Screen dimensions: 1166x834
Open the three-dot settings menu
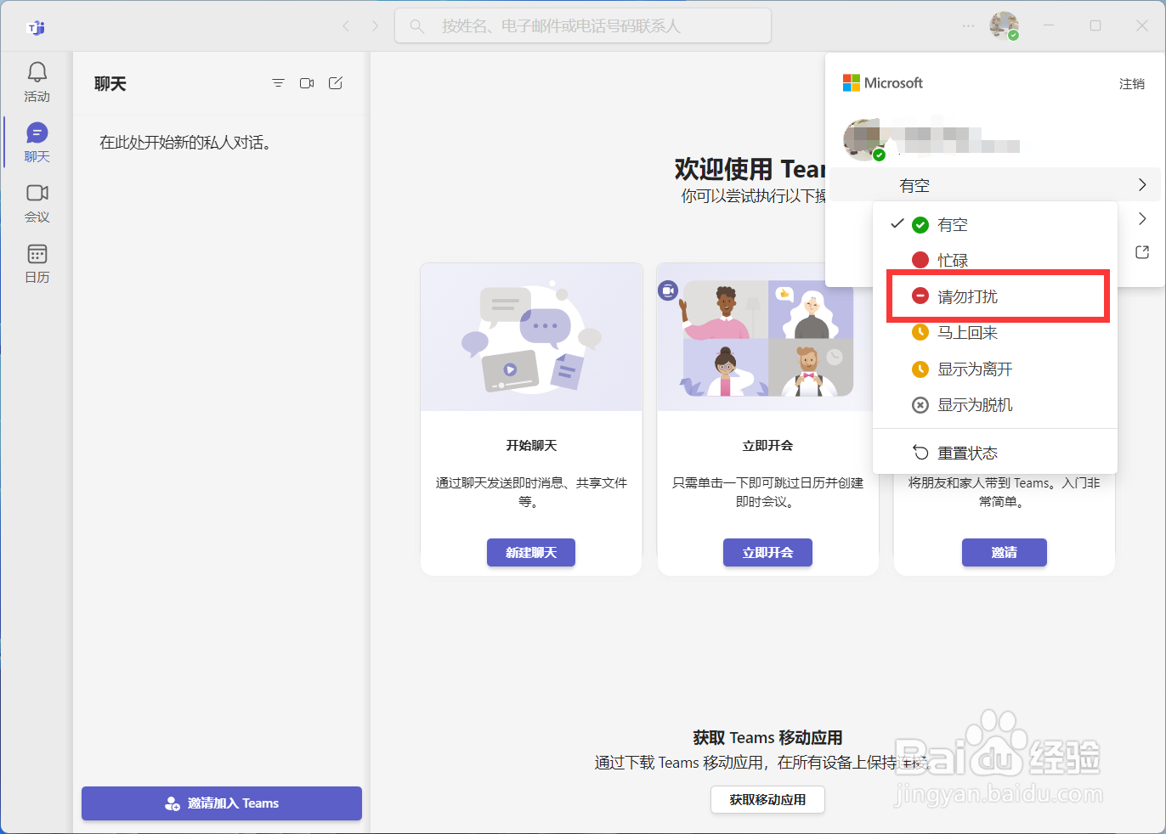click(x=968, y=26)
